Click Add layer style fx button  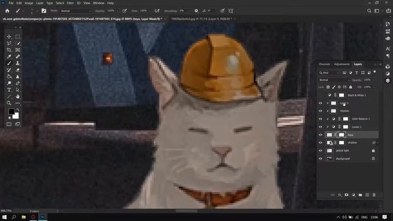[340, 195]
